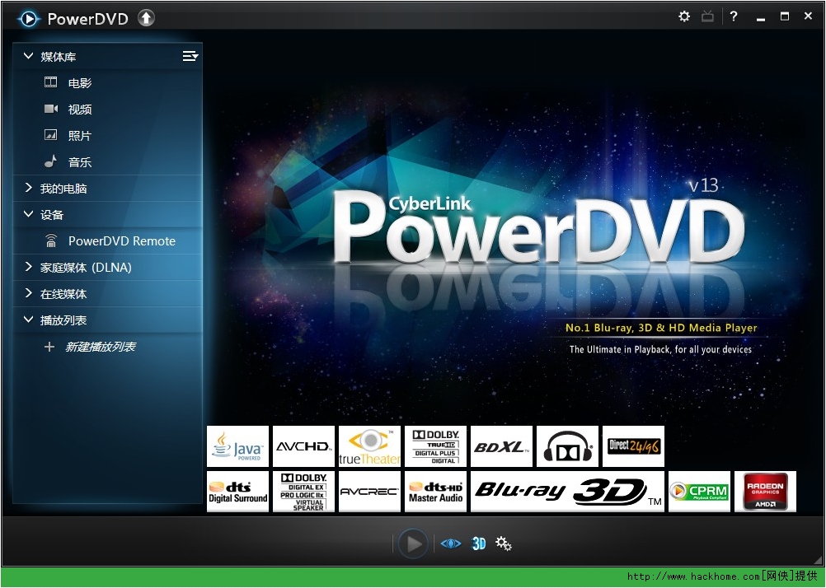This screenshot has height=588, width=826.
Task: Collapse the 媒体库 section
Action: point(29,56)
